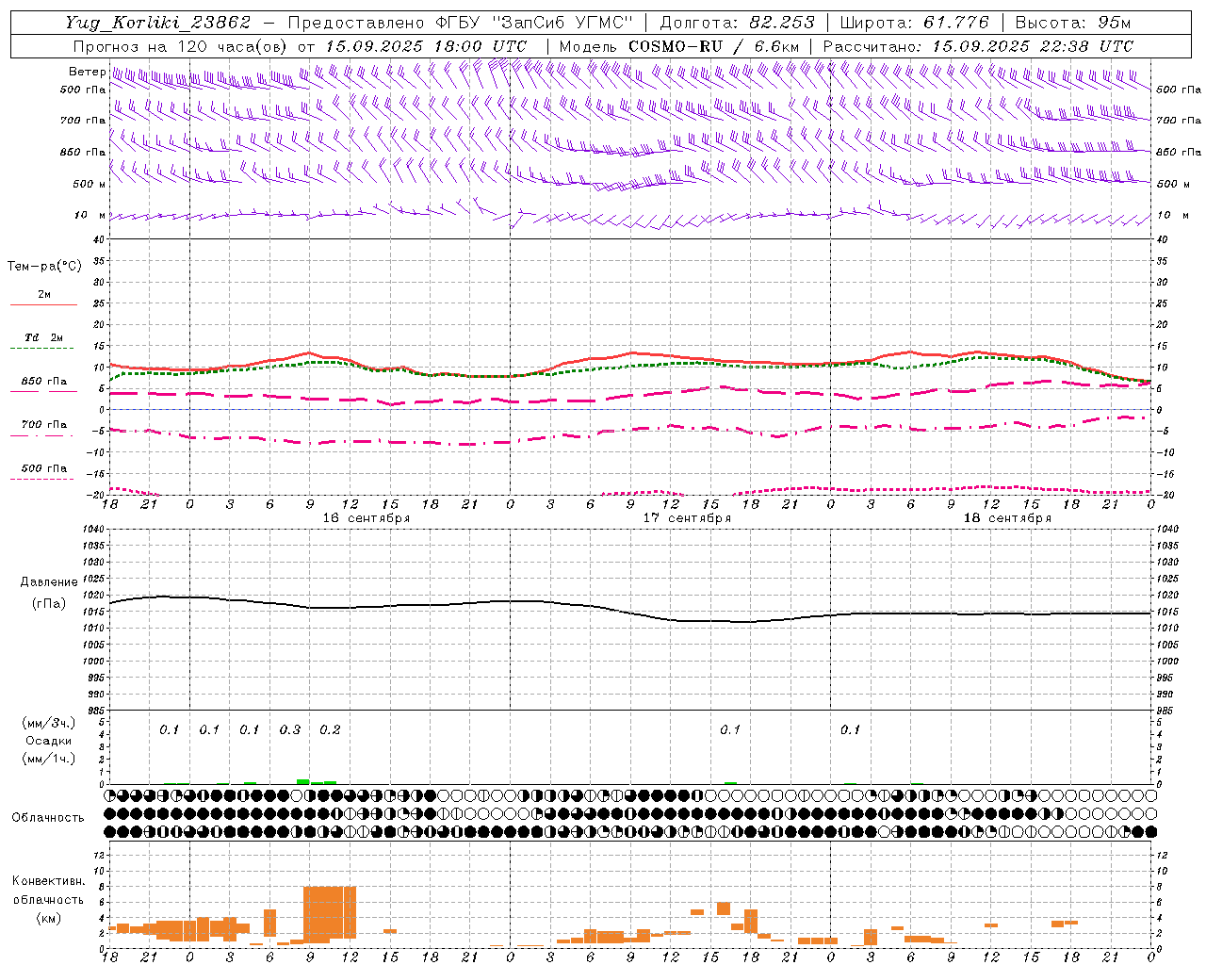
Task: Click the "Конвективн." convective cloud label
Action: (x=48, y=881)
